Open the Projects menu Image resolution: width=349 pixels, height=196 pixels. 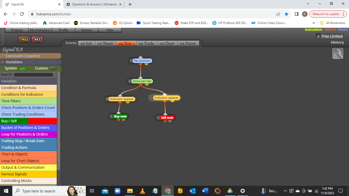(17, 30)
